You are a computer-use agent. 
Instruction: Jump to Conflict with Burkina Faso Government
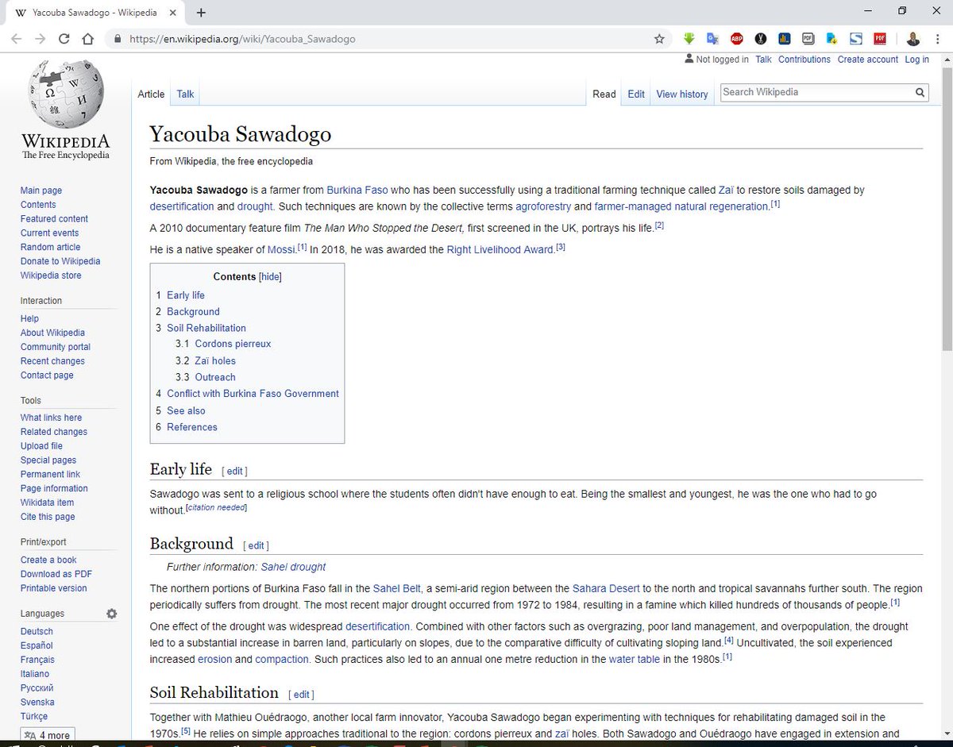253,394
